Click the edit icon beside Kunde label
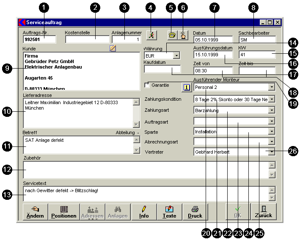 click(x=112, y=49)
